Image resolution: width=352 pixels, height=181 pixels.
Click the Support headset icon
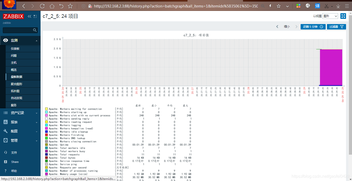coord(6,153)
